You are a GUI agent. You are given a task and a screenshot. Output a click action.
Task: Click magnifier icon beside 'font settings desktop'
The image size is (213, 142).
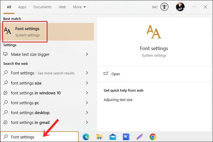tap(5, 112)
